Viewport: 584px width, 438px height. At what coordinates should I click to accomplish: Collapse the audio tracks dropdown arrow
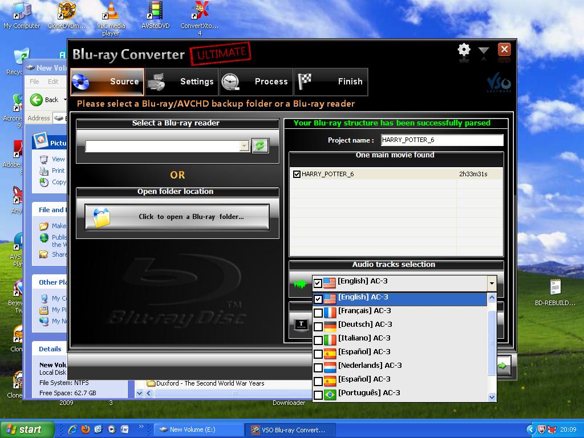coord(492,283)
